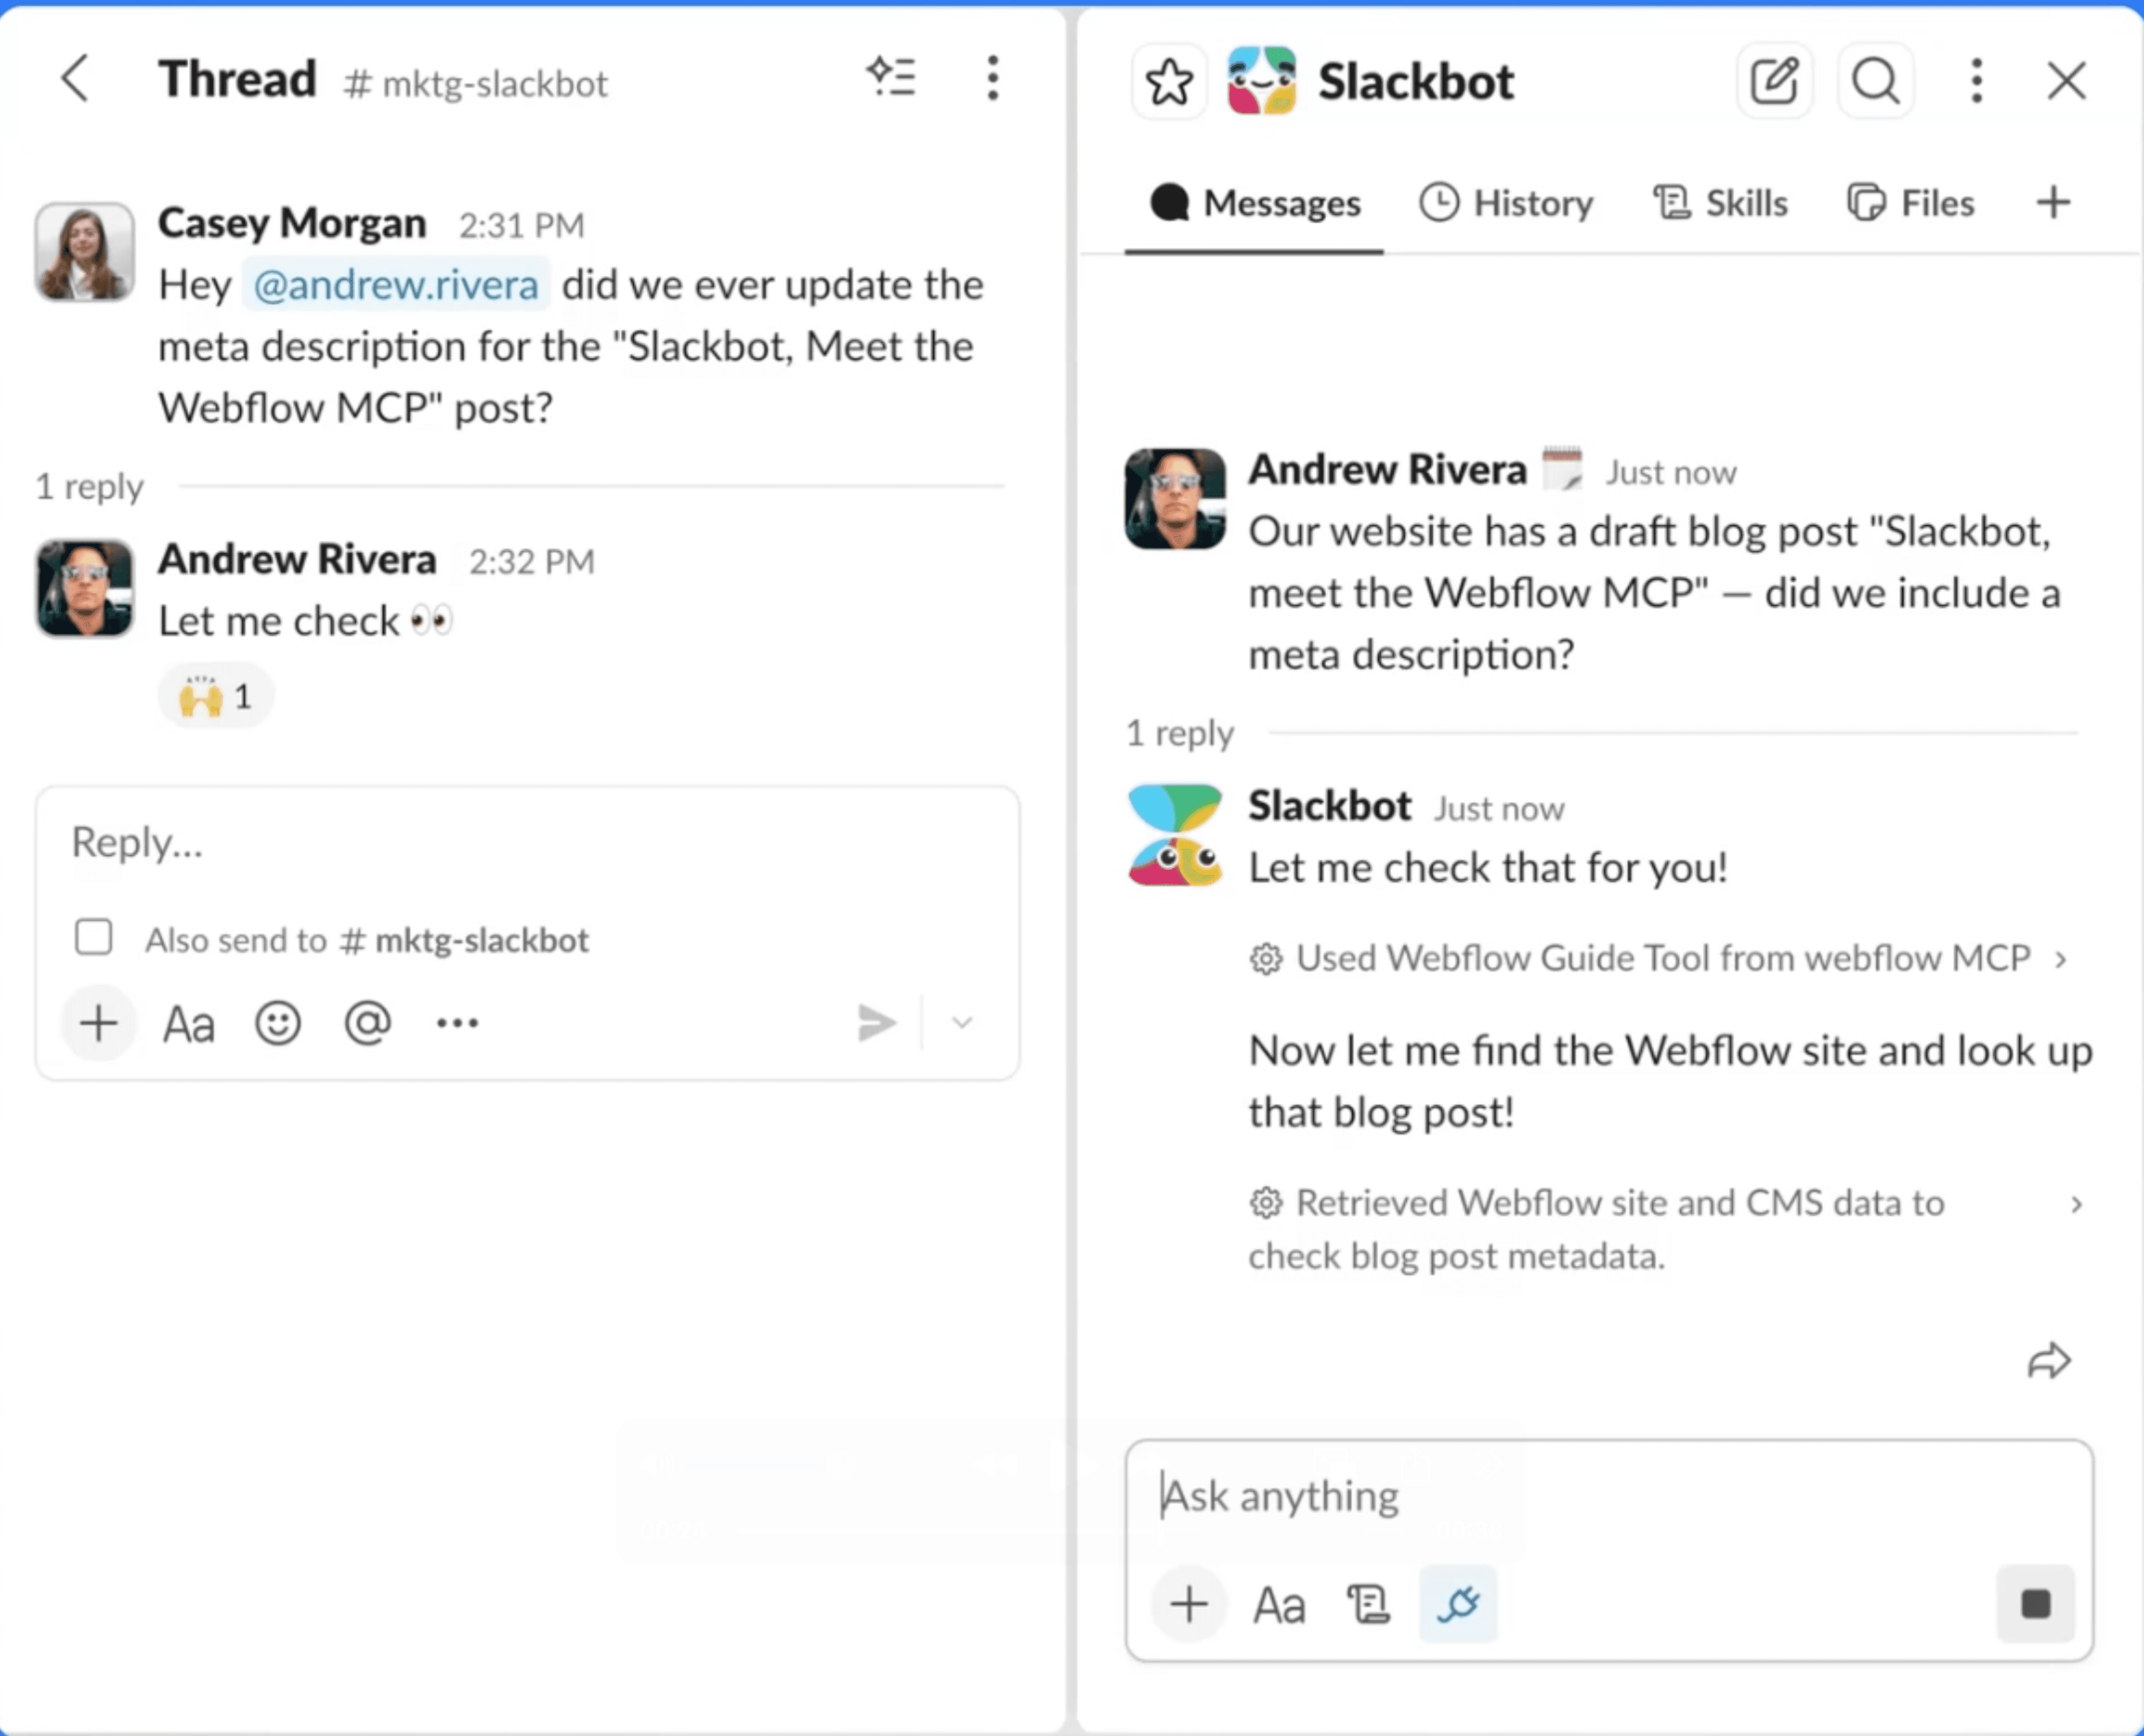
Task: Check Also send to #mktg-slackbot
Action: (93, 938)
